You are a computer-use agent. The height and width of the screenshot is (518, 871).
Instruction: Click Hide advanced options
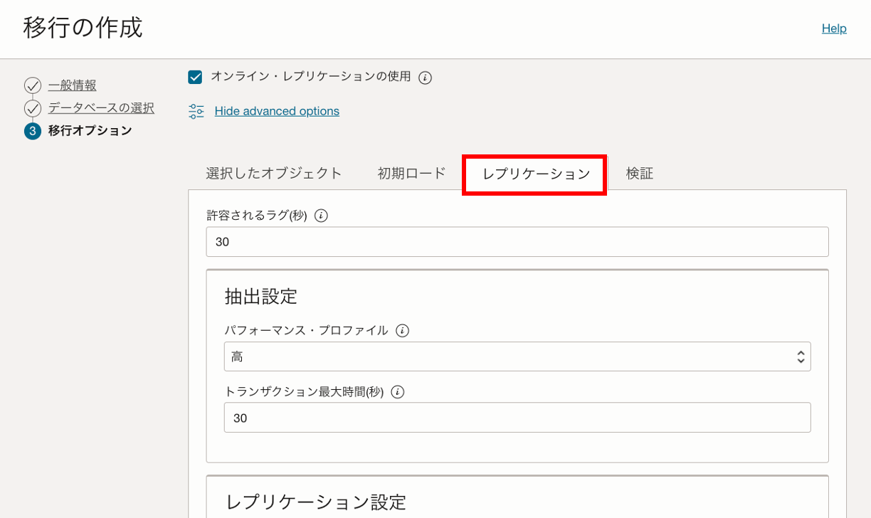(x=277, y=111)
